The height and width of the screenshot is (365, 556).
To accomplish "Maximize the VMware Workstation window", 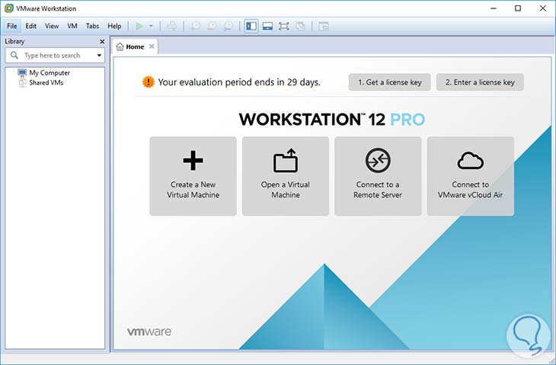I will [518, 8].
